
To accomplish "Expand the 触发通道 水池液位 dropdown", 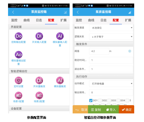I will pos(111,28).
